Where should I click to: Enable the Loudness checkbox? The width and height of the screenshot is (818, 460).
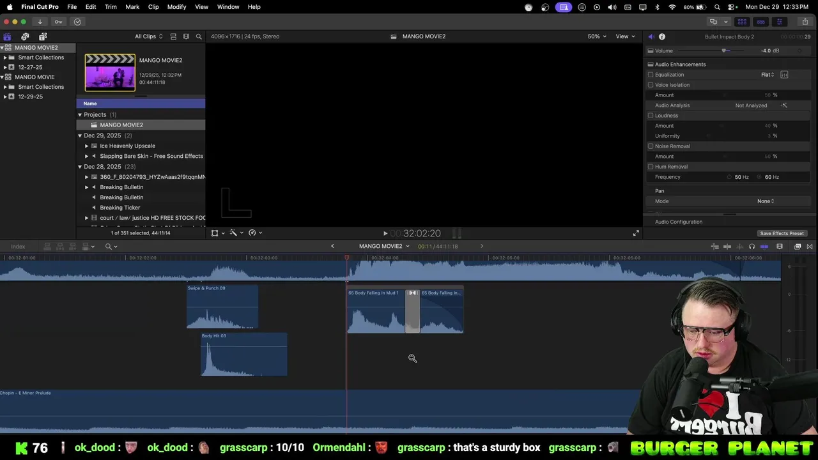pyautogui.click(x=651, y=116)
